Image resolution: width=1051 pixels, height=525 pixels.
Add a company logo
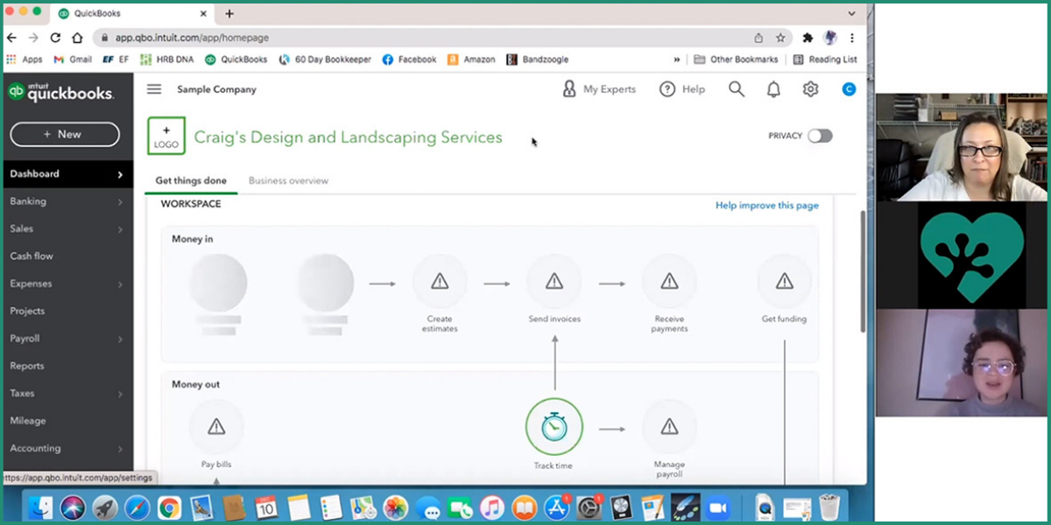click(166, 136)
